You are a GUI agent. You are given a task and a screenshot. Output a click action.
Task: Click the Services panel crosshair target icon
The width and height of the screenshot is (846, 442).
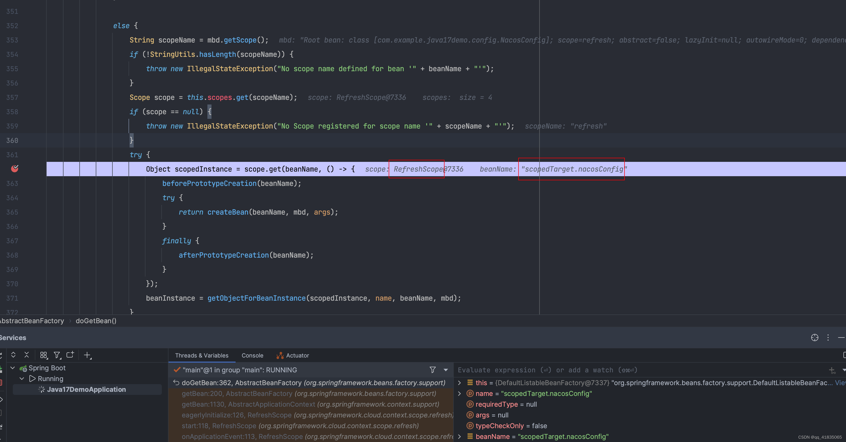[x=815, y=338]
